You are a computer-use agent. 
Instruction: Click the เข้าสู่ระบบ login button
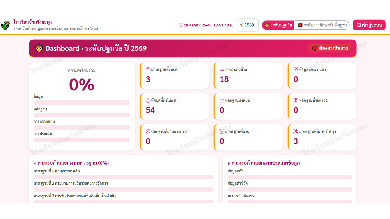pyautogui.click(x=369, y=25)
